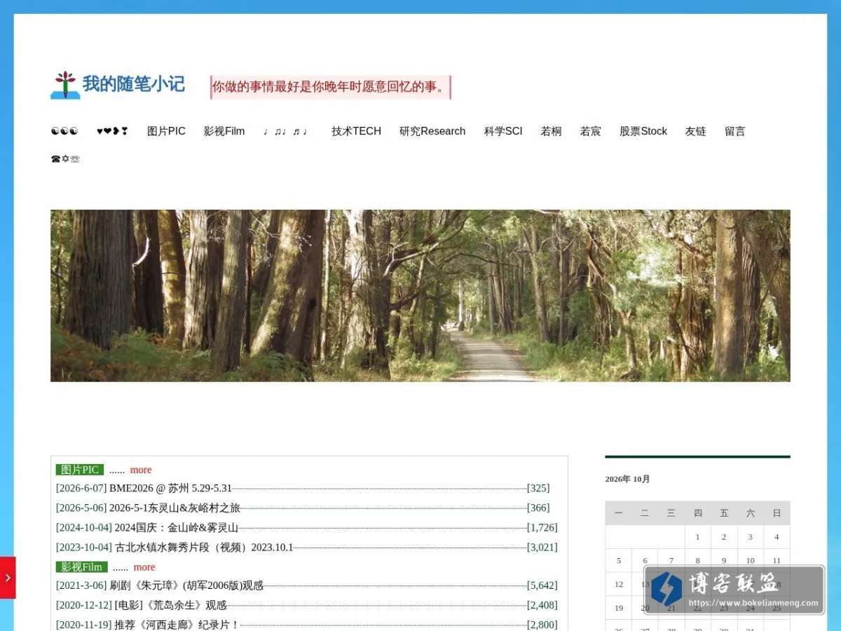Open post [电影]《荒岛余生》观感
Viewport: 841px width, 631px height.
pyautogui.click(x=171, y=605)
